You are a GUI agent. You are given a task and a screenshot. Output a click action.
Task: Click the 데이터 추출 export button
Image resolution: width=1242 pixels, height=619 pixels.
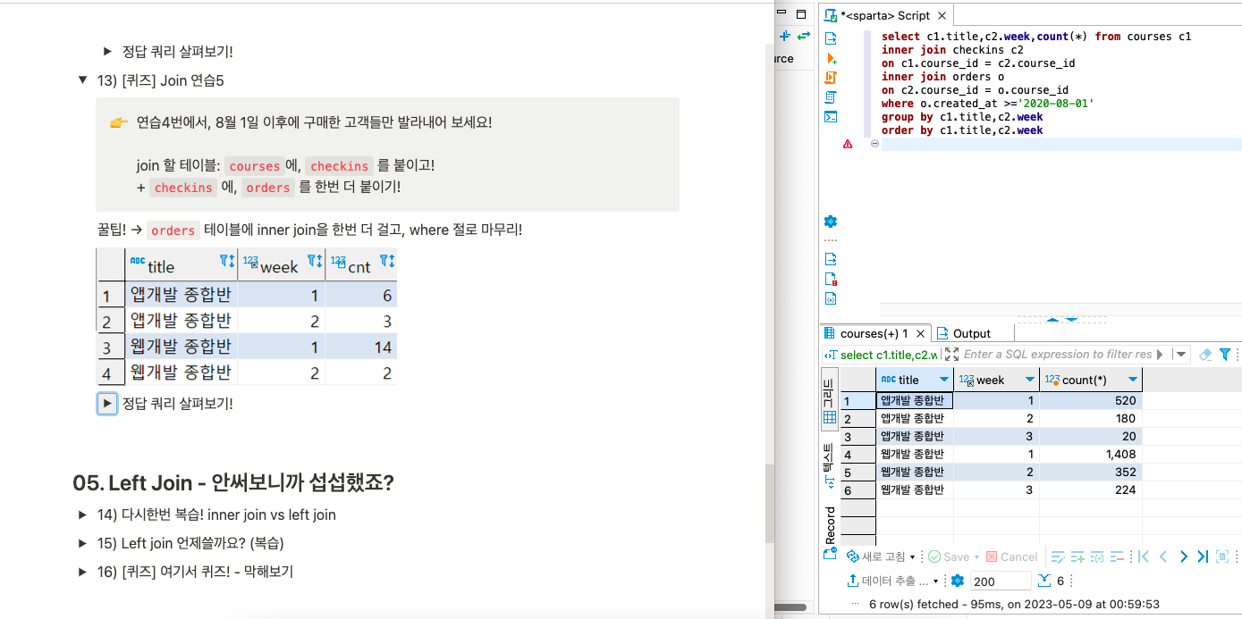point(887,581)
